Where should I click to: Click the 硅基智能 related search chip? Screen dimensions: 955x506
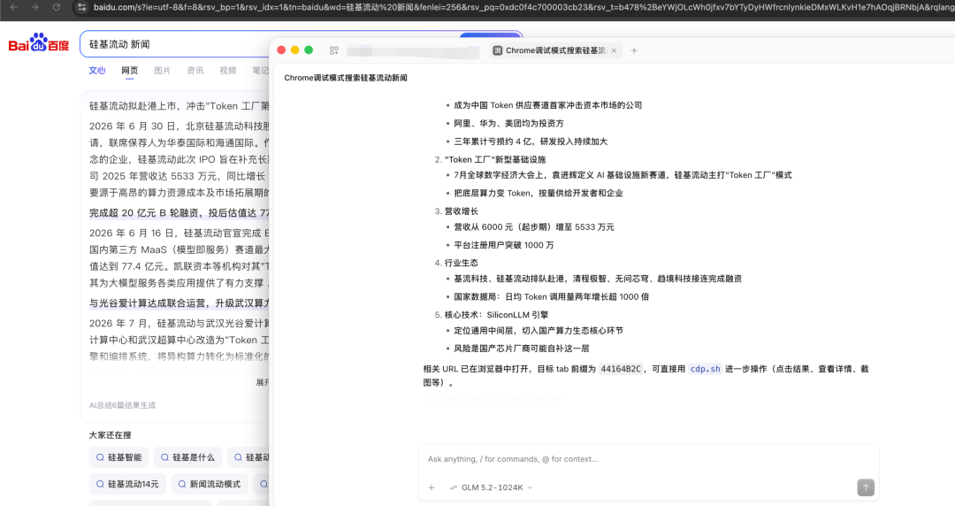coord(118,457)
